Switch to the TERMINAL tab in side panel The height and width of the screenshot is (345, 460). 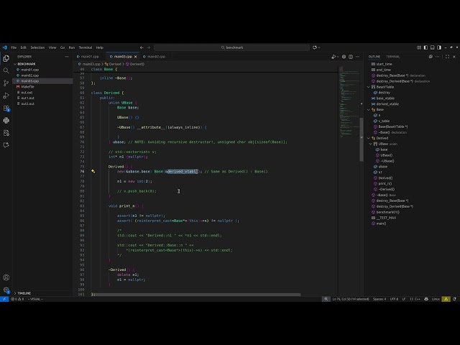click(x=393, y=57)
